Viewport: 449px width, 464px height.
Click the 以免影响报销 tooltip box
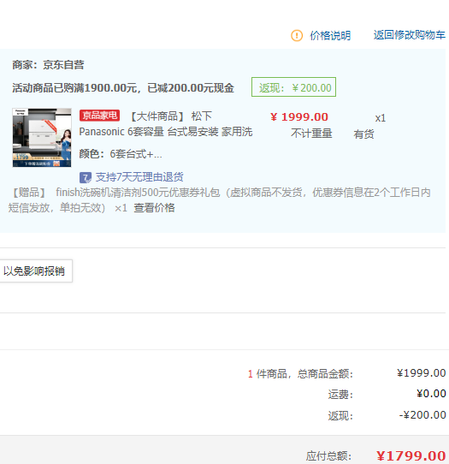click(x=35, y=271)
